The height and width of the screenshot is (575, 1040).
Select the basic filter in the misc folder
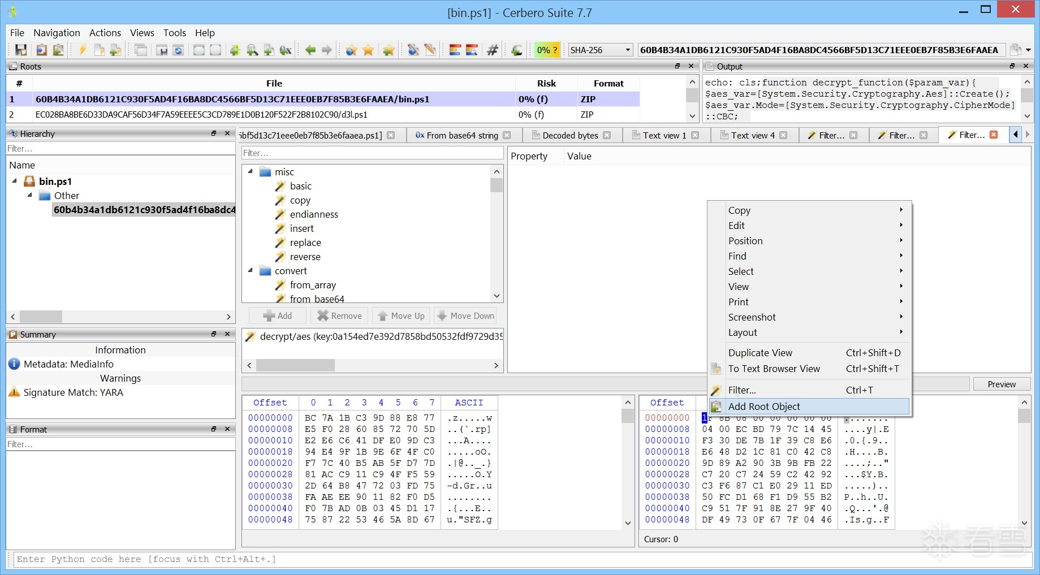click(x=301, y=186)
